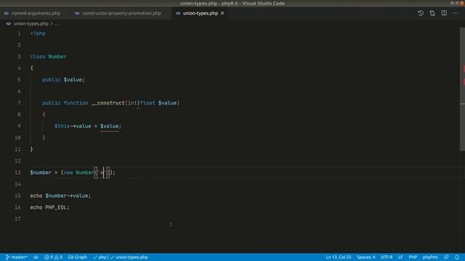
Task: Select the union-types.php tab
Action: (201, 13)
